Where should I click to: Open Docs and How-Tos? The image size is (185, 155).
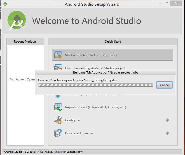[79, 133]
